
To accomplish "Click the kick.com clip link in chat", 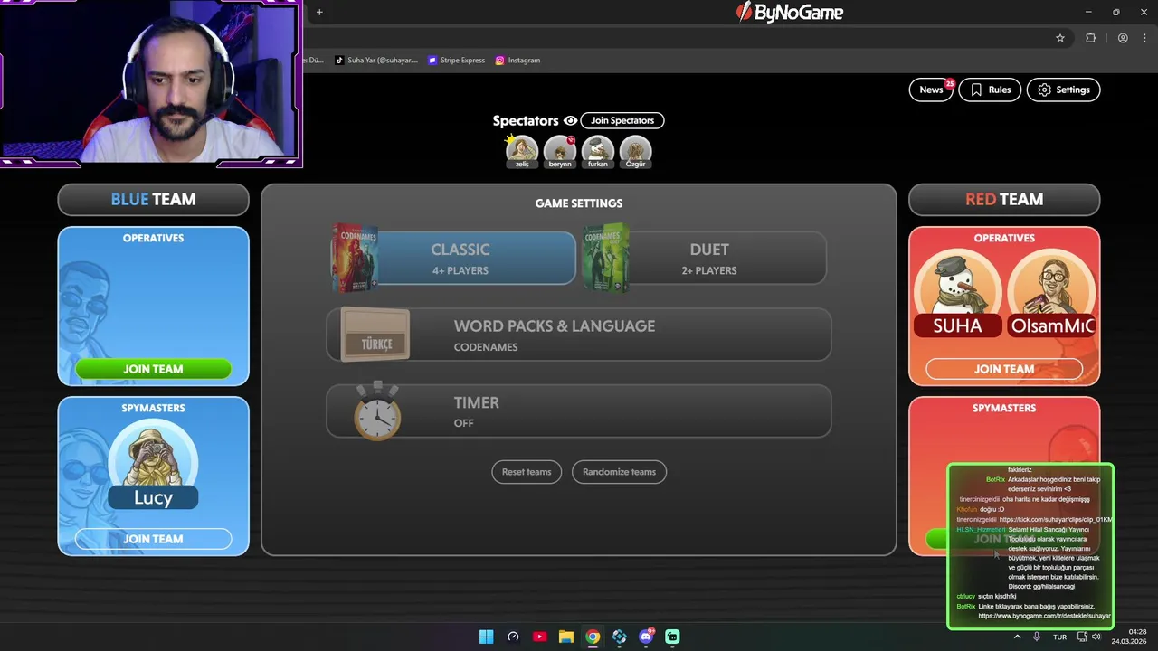I will tap(1056, 520).
